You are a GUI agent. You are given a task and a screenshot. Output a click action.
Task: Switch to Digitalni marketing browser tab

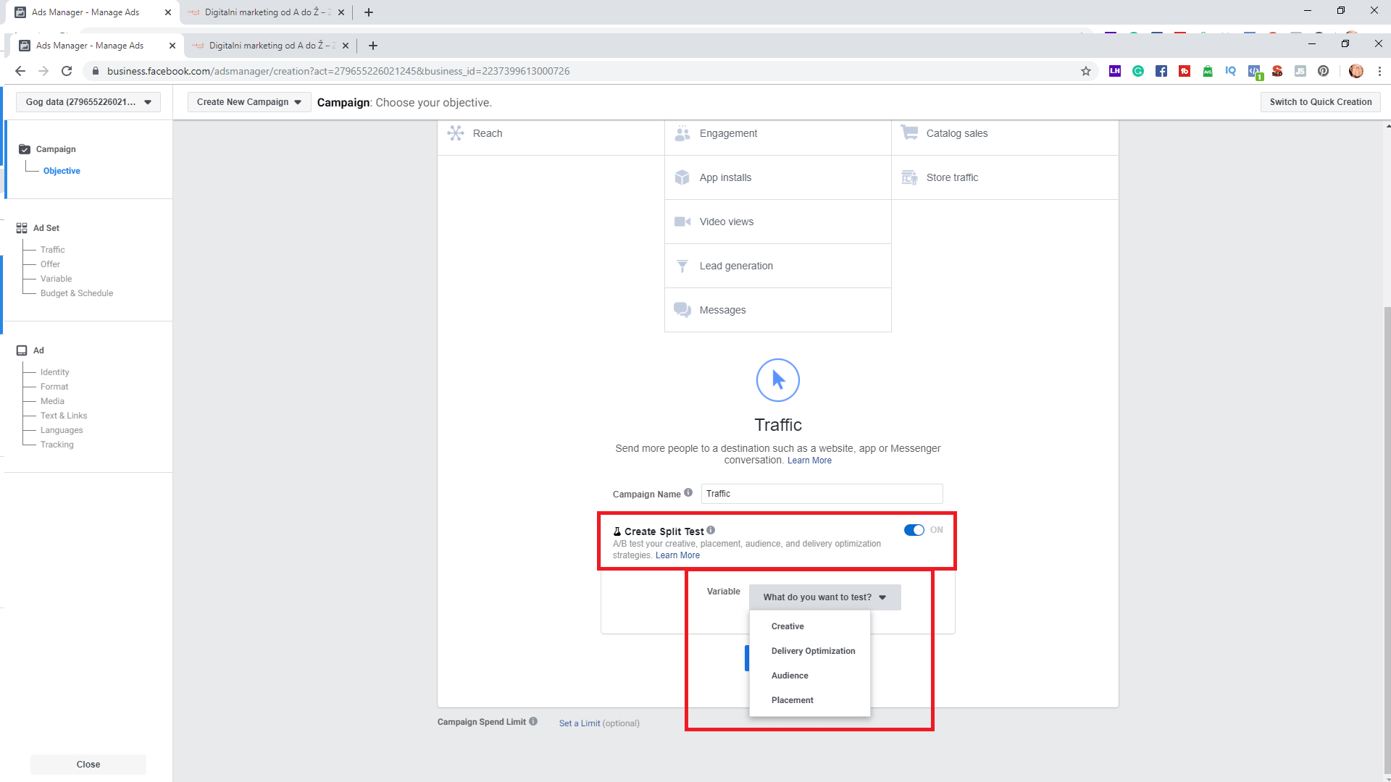coord(268,46)
